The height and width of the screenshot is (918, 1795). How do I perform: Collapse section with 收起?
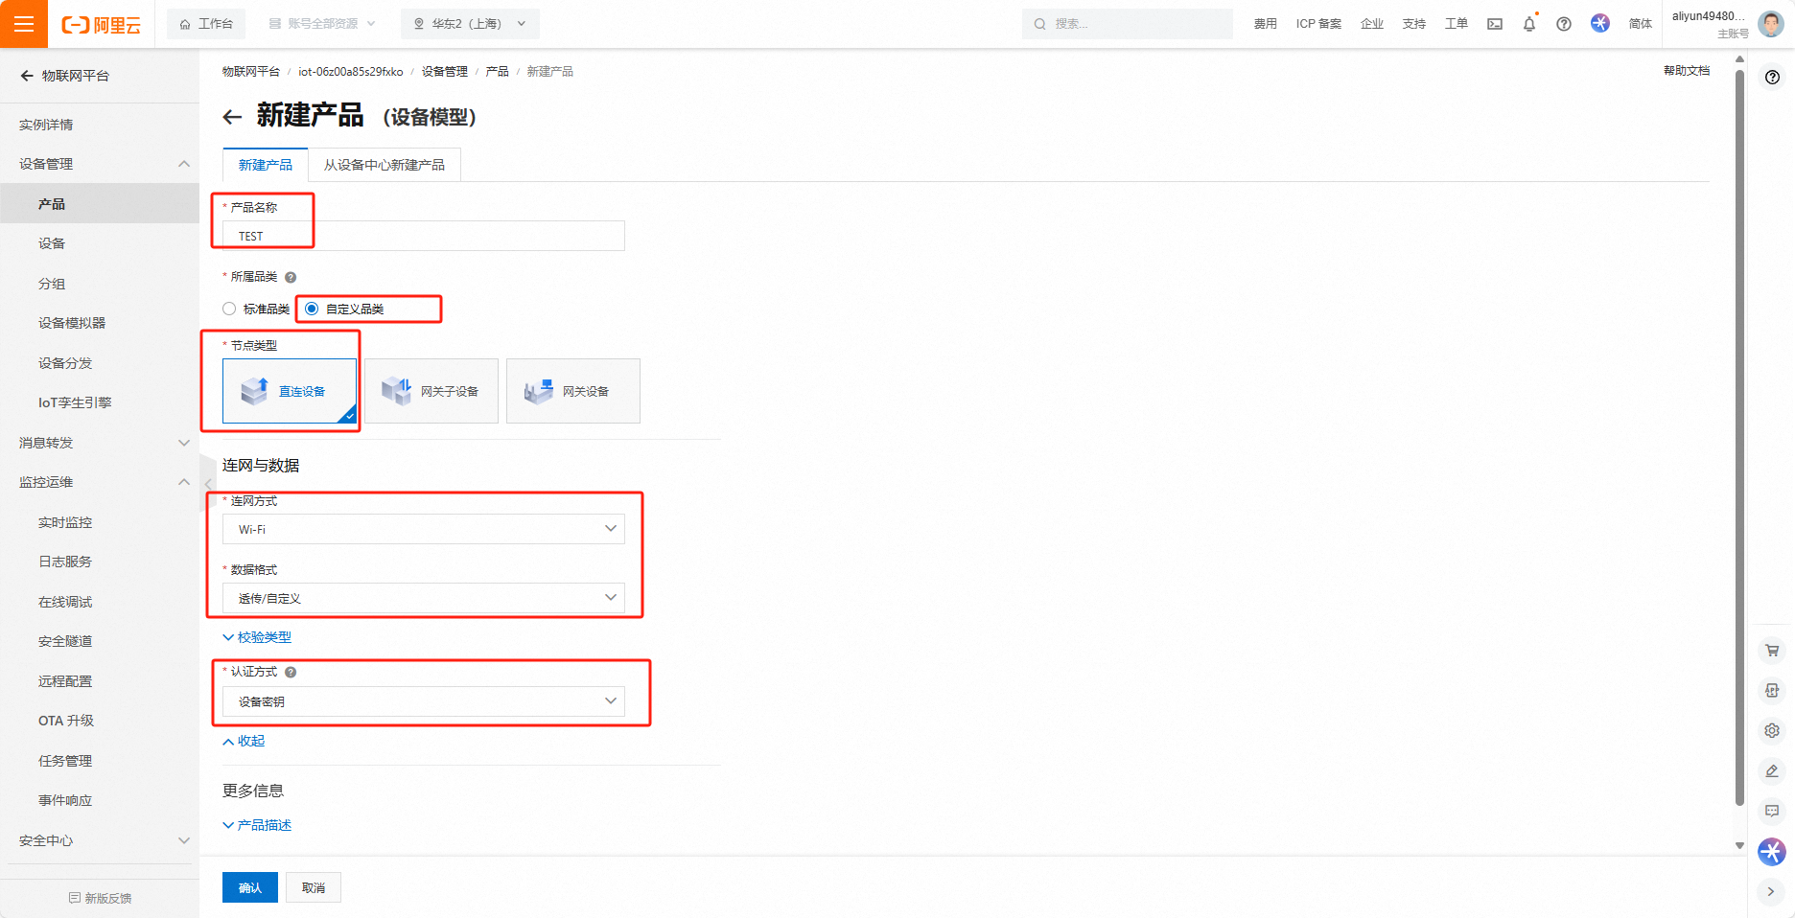244,741
